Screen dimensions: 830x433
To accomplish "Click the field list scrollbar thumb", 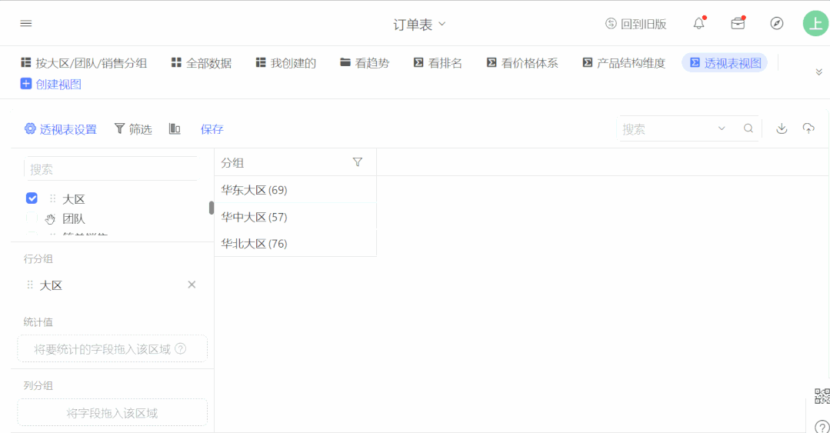I will click(x=212, y=208).
